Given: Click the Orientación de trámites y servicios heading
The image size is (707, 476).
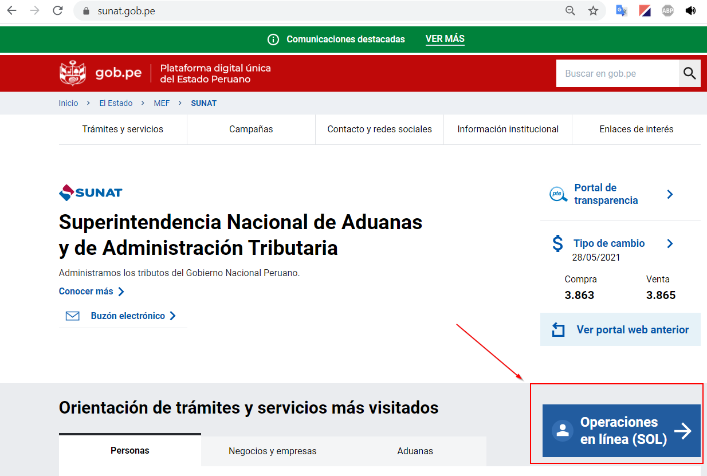Looking at the screenshot, I should click(x=249, y=408).
